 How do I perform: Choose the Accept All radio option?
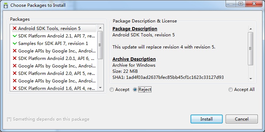point(231,90)
